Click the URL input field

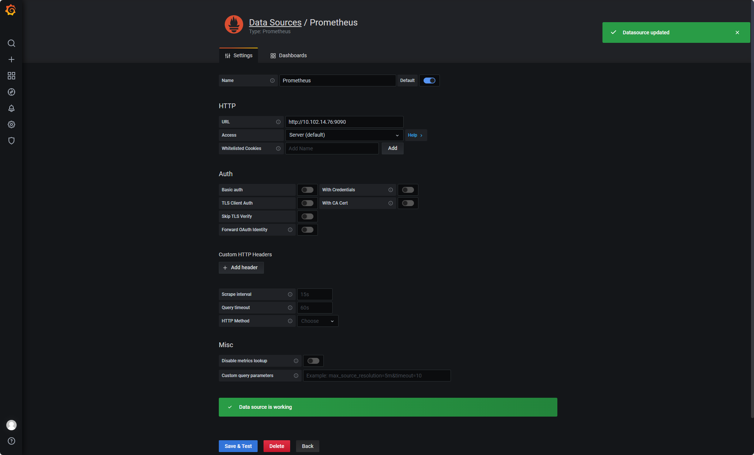(x=344, y=122)
